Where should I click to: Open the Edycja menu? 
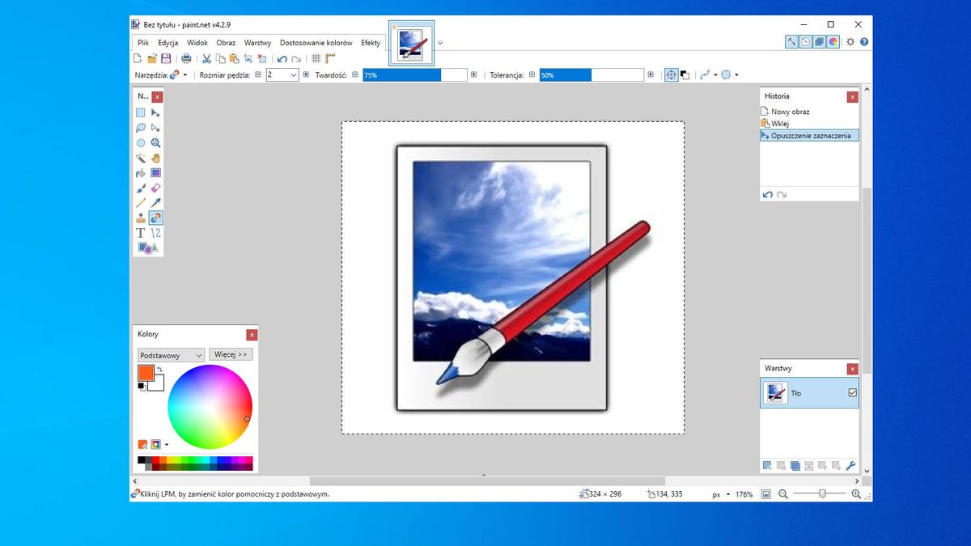coord(168,42)
